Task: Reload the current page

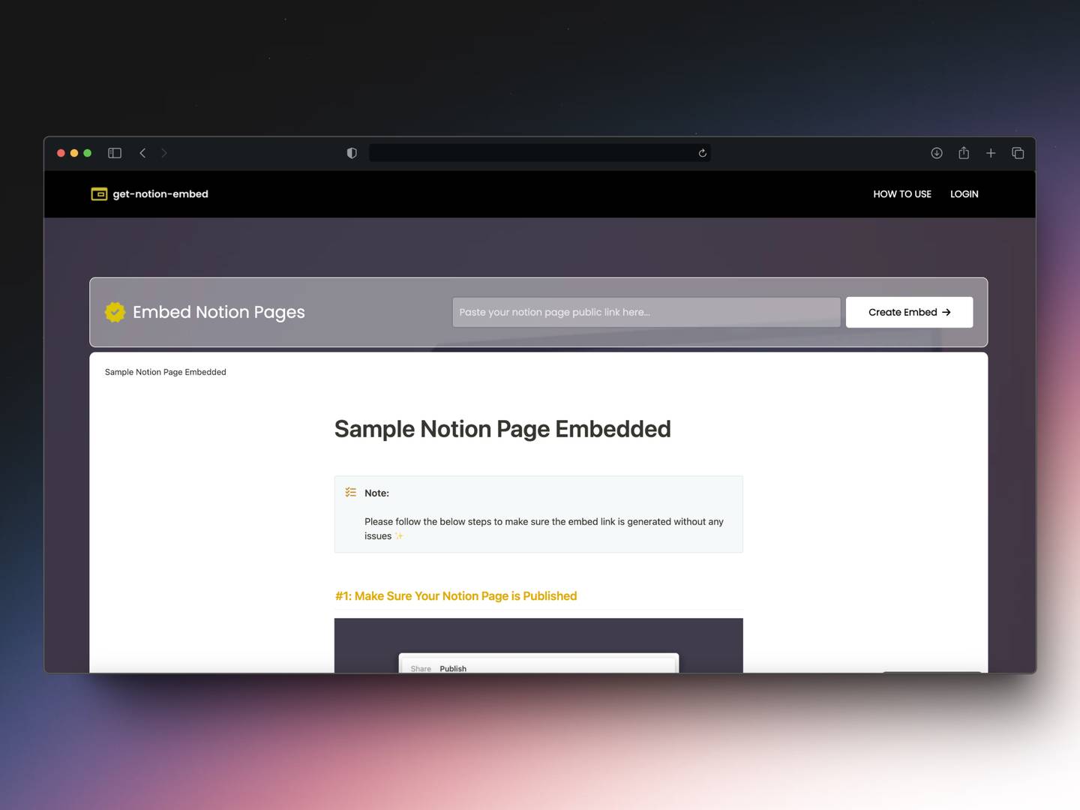Action: point(702,153)
